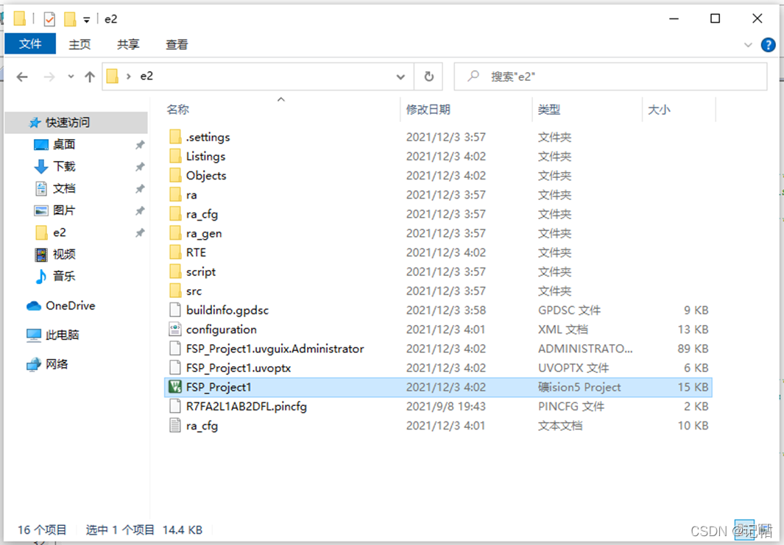Click the .settings folder icon
This screenshot has height=545, width=784.
(175, 137)
